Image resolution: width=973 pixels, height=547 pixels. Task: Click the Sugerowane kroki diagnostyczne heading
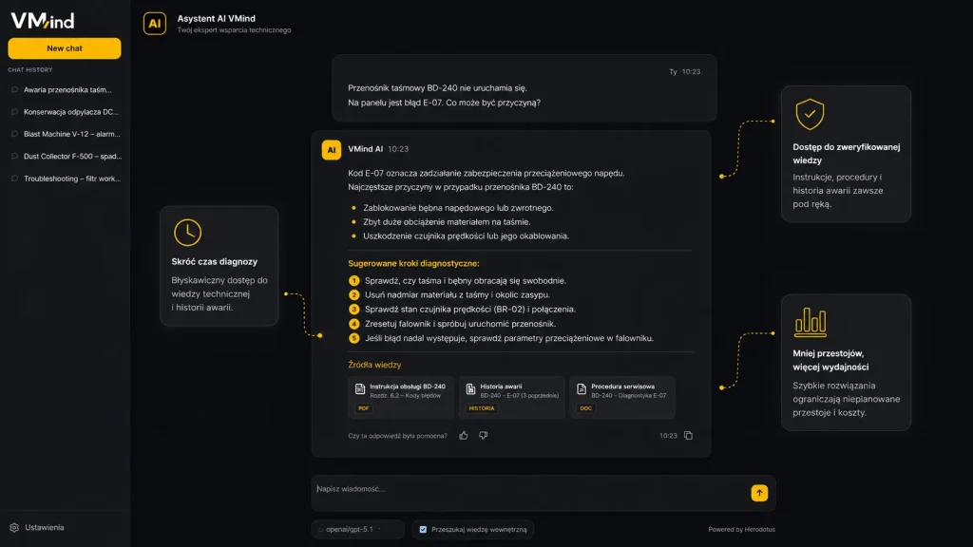click(x=414, y=264)
